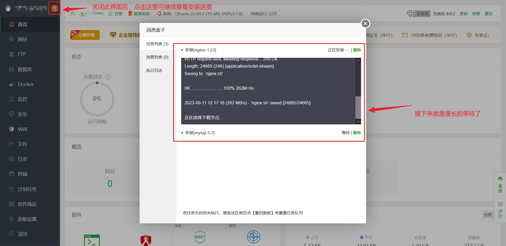The width and height of the screenshot is (506, 246).
Task: Open the 邀请奖励 invite reward link
Action: click(x=139, y=14)
